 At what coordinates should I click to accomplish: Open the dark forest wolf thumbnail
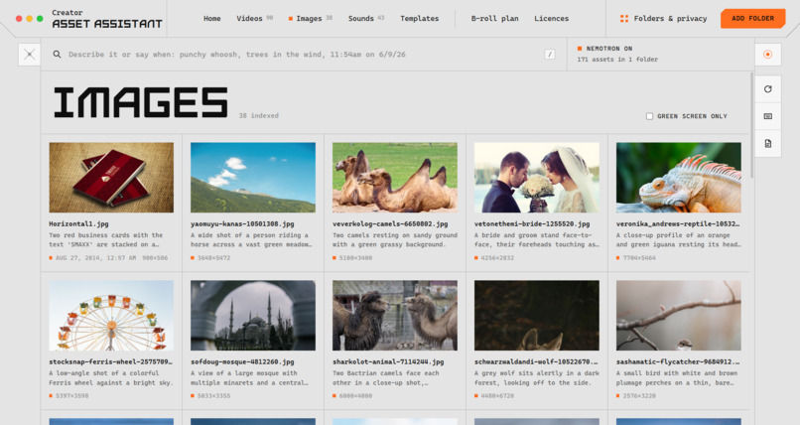pos(537,315)
